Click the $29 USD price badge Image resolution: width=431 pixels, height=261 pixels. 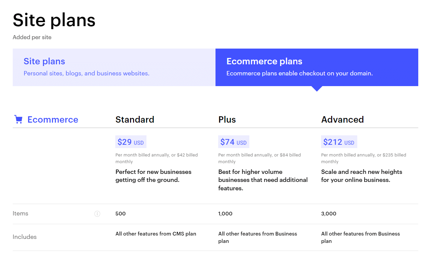point(131,142)
